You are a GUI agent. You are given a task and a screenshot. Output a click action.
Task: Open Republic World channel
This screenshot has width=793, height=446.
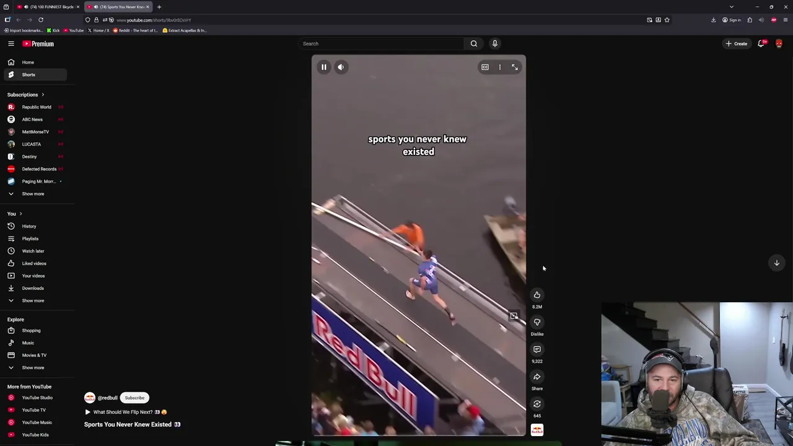(x=34, y=107)
